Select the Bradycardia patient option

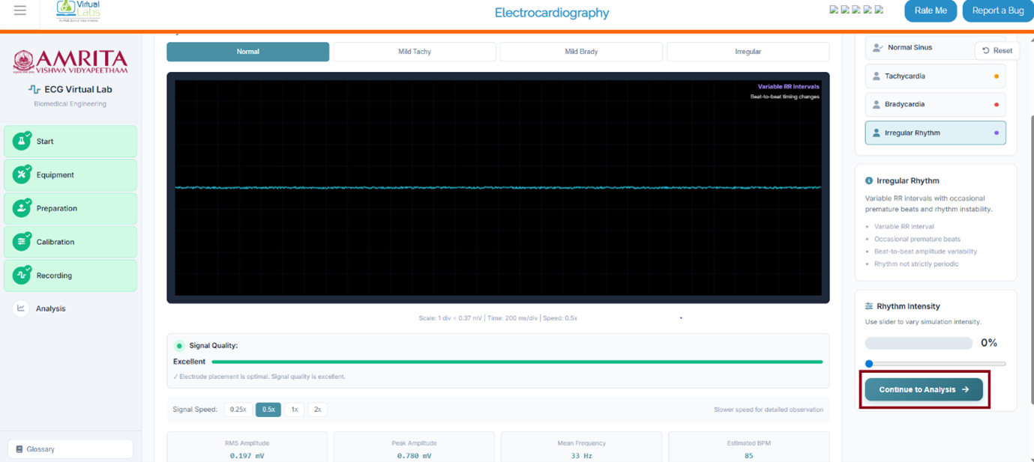pyautogui.click(x=935, y=105)
